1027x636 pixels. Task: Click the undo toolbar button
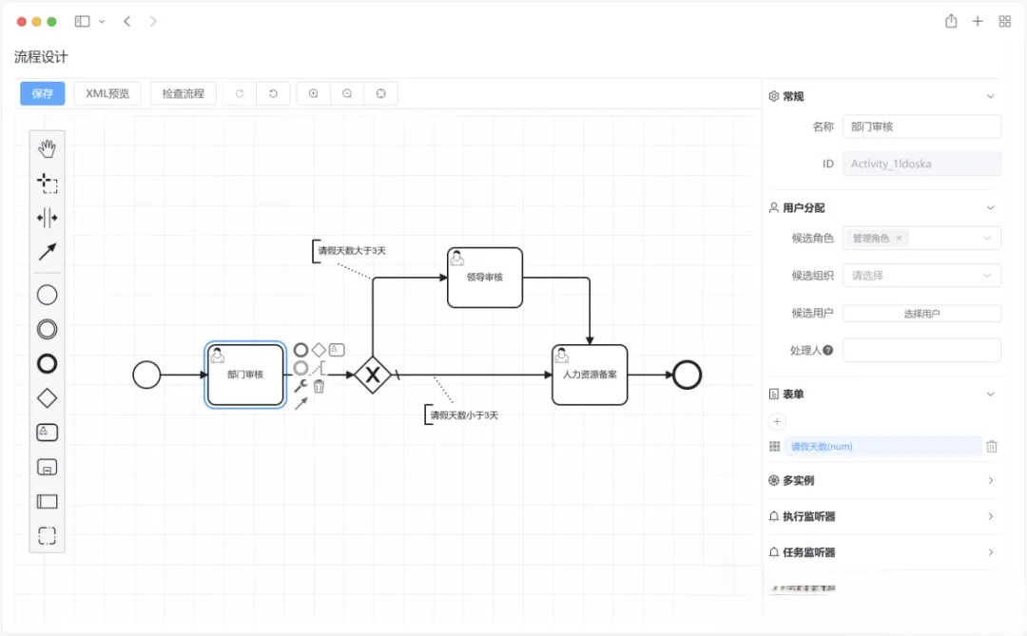point(273,94)
